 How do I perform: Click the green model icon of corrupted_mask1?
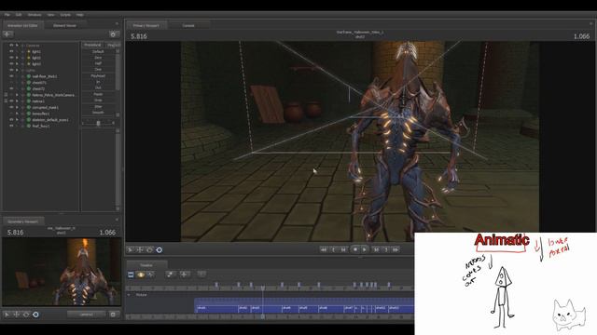(29, 107)
